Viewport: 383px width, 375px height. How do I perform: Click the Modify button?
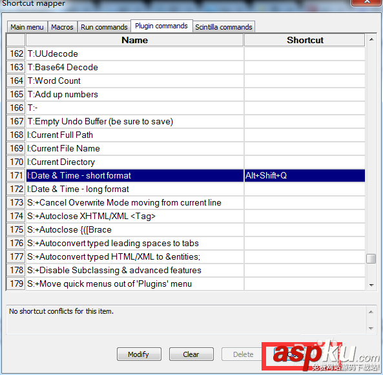pos(139,354)
